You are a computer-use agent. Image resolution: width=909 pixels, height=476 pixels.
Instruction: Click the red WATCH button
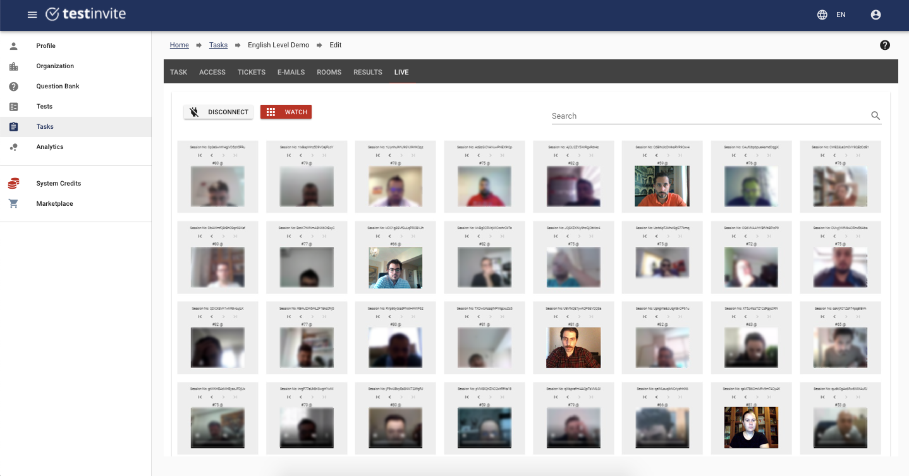click(x=286, y=112)
